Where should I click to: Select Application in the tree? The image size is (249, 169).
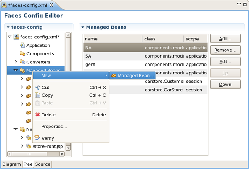pyautogui.click(x=38, y=45)
